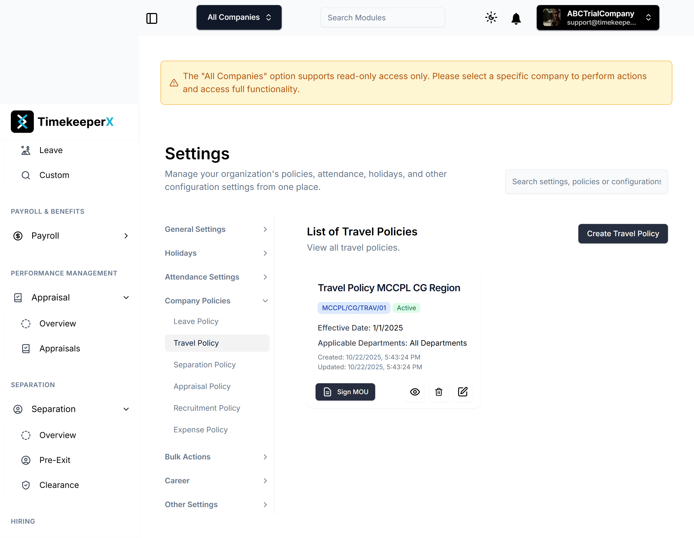This screenshot has width=694, height=538.
Task: Click the Create Travel Policy button
Action: click(623, 234)
